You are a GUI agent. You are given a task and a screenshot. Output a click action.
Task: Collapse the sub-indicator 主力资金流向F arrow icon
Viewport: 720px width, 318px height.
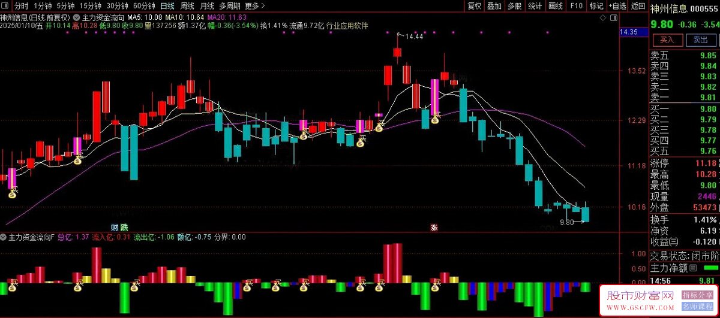pos(4,237)
